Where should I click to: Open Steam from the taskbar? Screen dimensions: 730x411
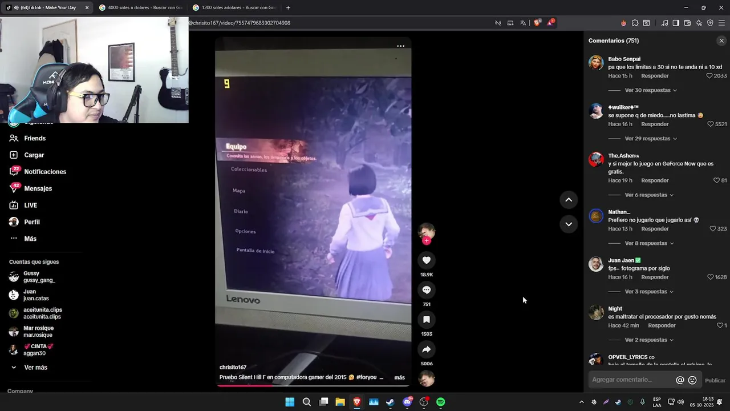[x=390, y=402]
